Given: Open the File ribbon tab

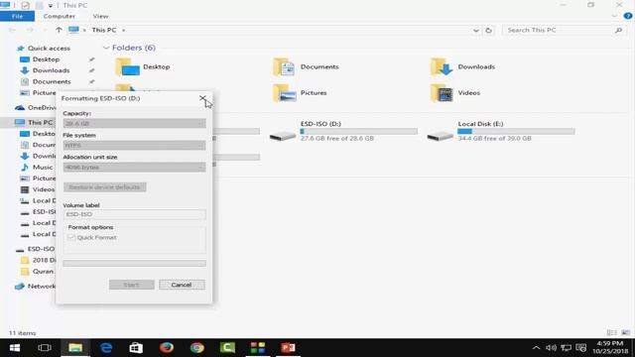Looking at the screenshot, I should click(x=18, y=16).
